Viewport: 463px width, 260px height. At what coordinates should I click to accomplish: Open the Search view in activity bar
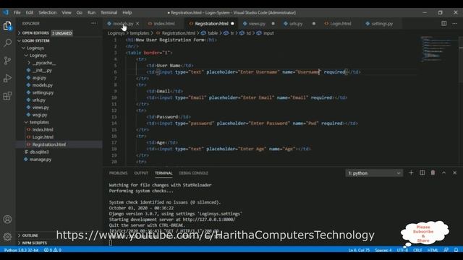(x=7, y=43)
